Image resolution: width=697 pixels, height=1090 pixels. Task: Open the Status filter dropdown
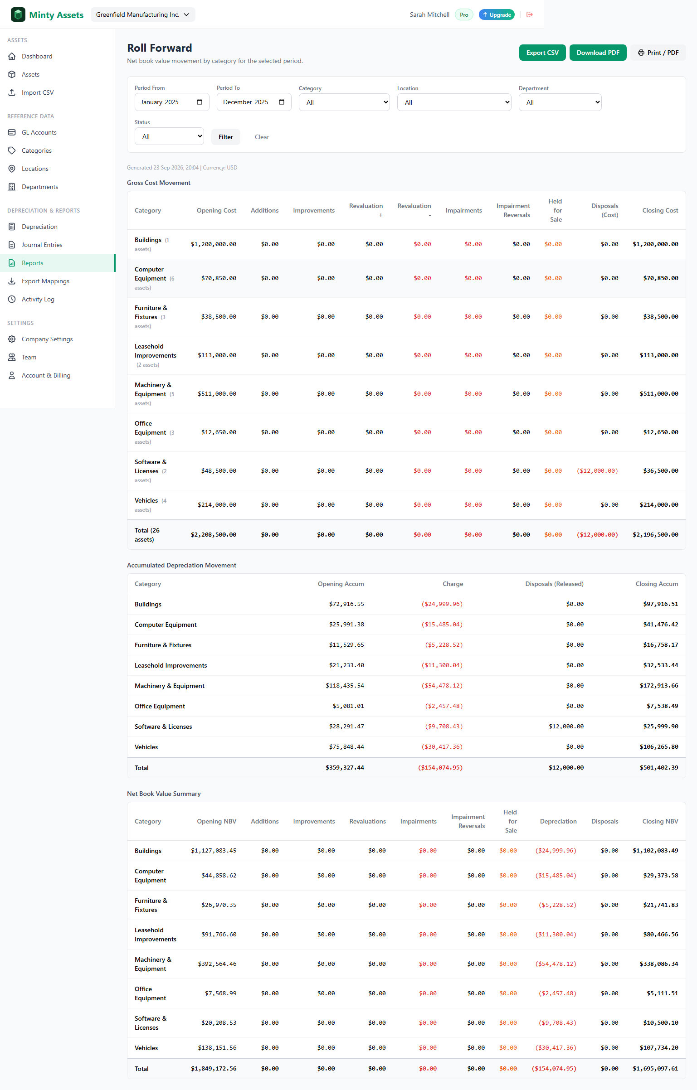click(x=169, y=136)
